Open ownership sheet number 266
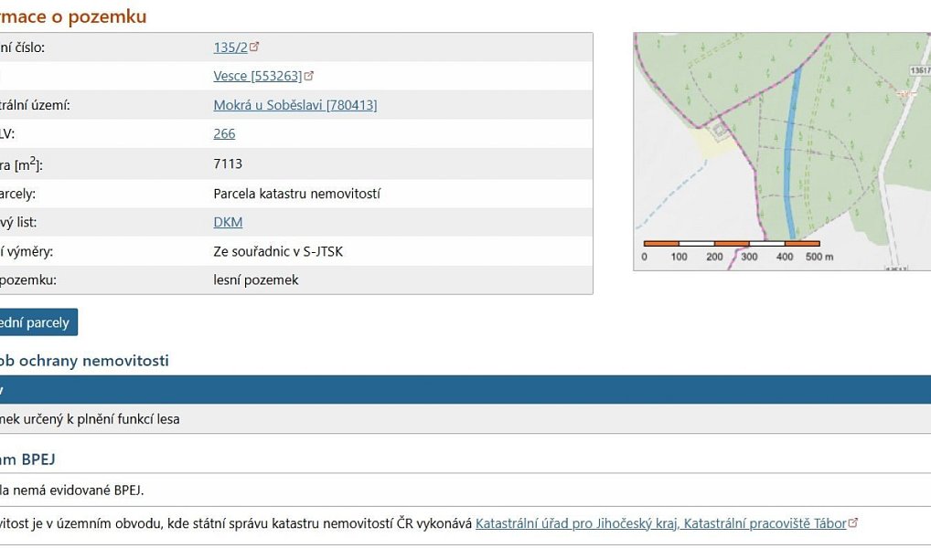The width and height of the screenshot is (931, 548). click(x=224, y=133)
